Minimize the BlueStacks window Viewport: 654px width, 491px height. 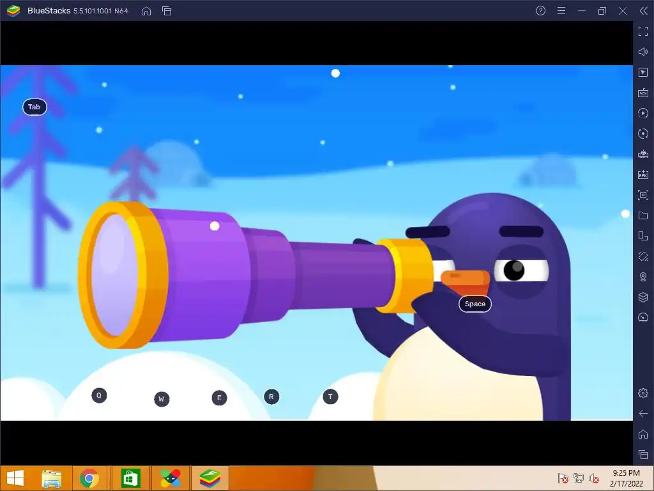pos(581,11)
